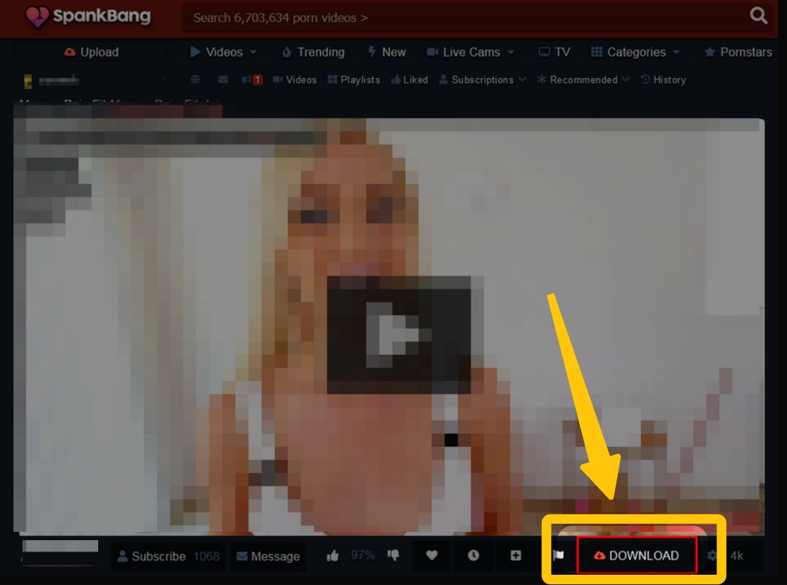This screenshot has height=585, width=787.
Task: Report the video using the flag icon
Action: point(558,556)
